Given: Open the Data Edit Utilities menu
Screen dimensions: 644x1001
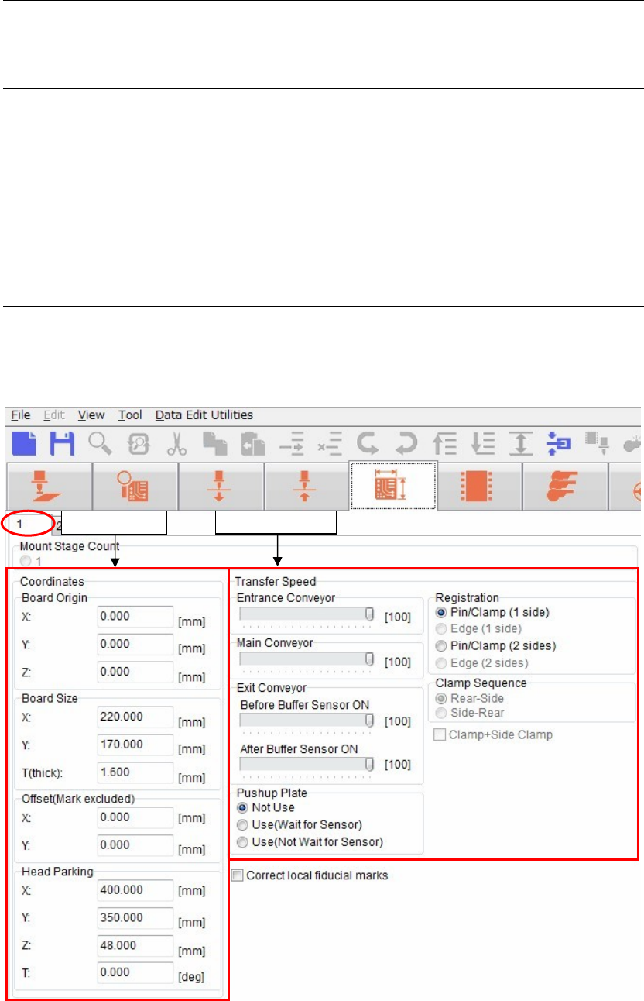Looking at the screenshot, I should pyautogui.click(x=204, y=415).
